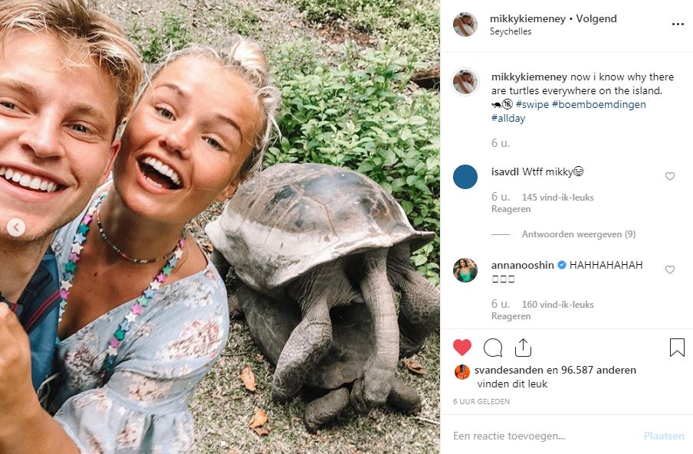Open the comment speech bubble icon
693x454 pixels.
click(493, 348)
